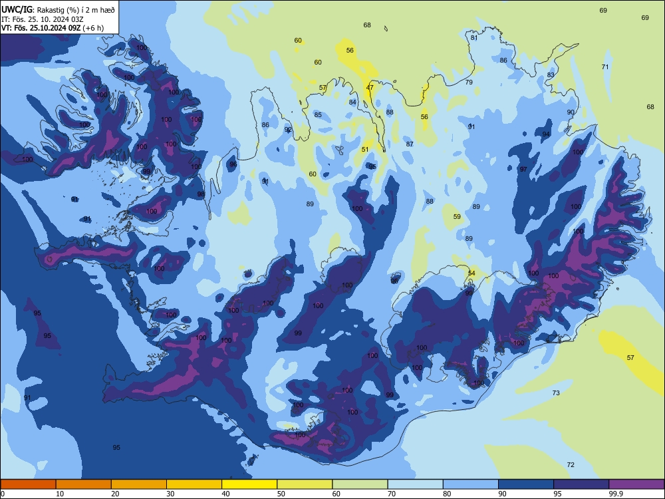Click the humidity value '72' on the map
Screen dimensions: 665x499
tap(571, 464)
